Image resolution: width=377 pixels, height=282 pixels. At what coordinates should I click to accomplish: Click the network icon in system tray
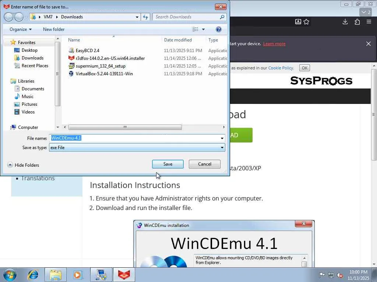[331, 275]
